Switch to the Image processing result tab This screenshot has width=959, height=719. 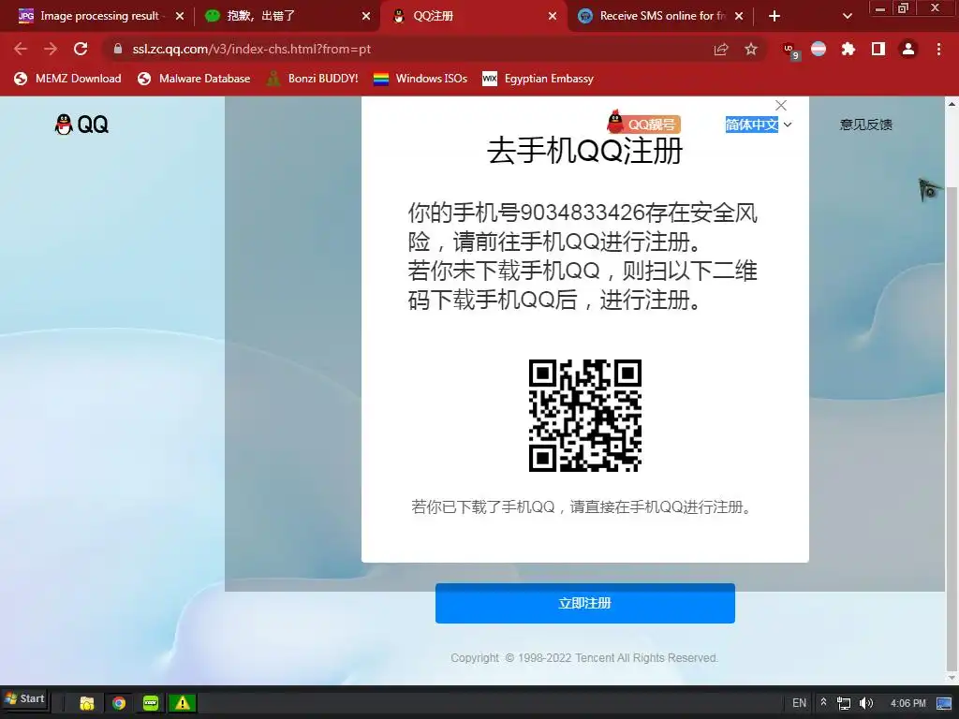[97, 17]
